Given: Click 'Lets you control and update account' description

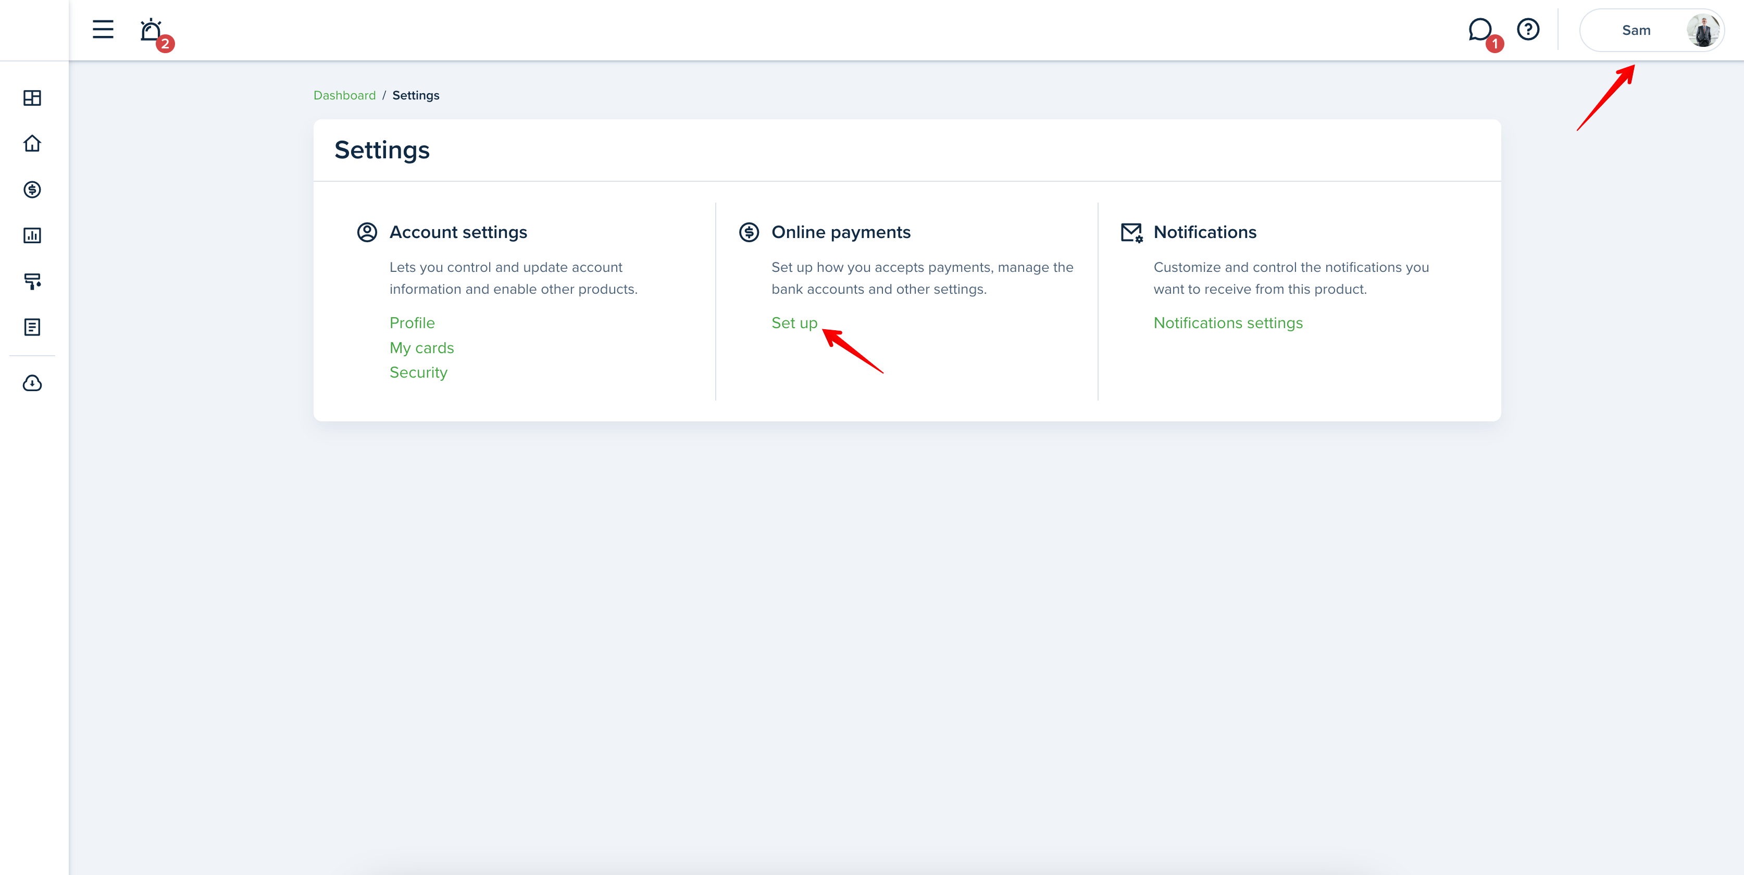Looking at the screenshot, I should pos(513,278).
